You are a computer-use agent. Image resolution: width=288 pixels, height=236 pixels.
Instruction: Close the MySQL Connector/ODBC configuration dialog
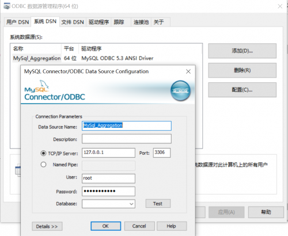click(188, 71)
